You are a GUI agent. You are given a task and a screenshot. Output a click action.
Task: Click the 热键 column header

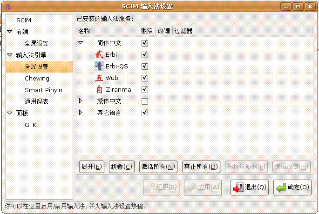click(x=164, y=31)
